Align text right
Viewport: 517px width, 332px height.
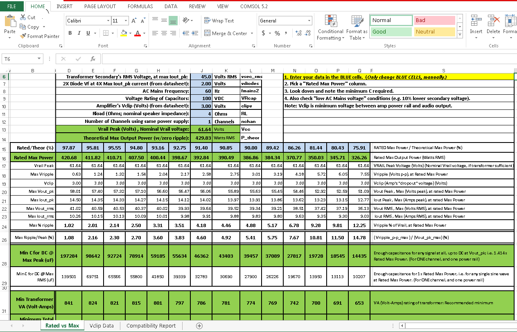[173, 33]
